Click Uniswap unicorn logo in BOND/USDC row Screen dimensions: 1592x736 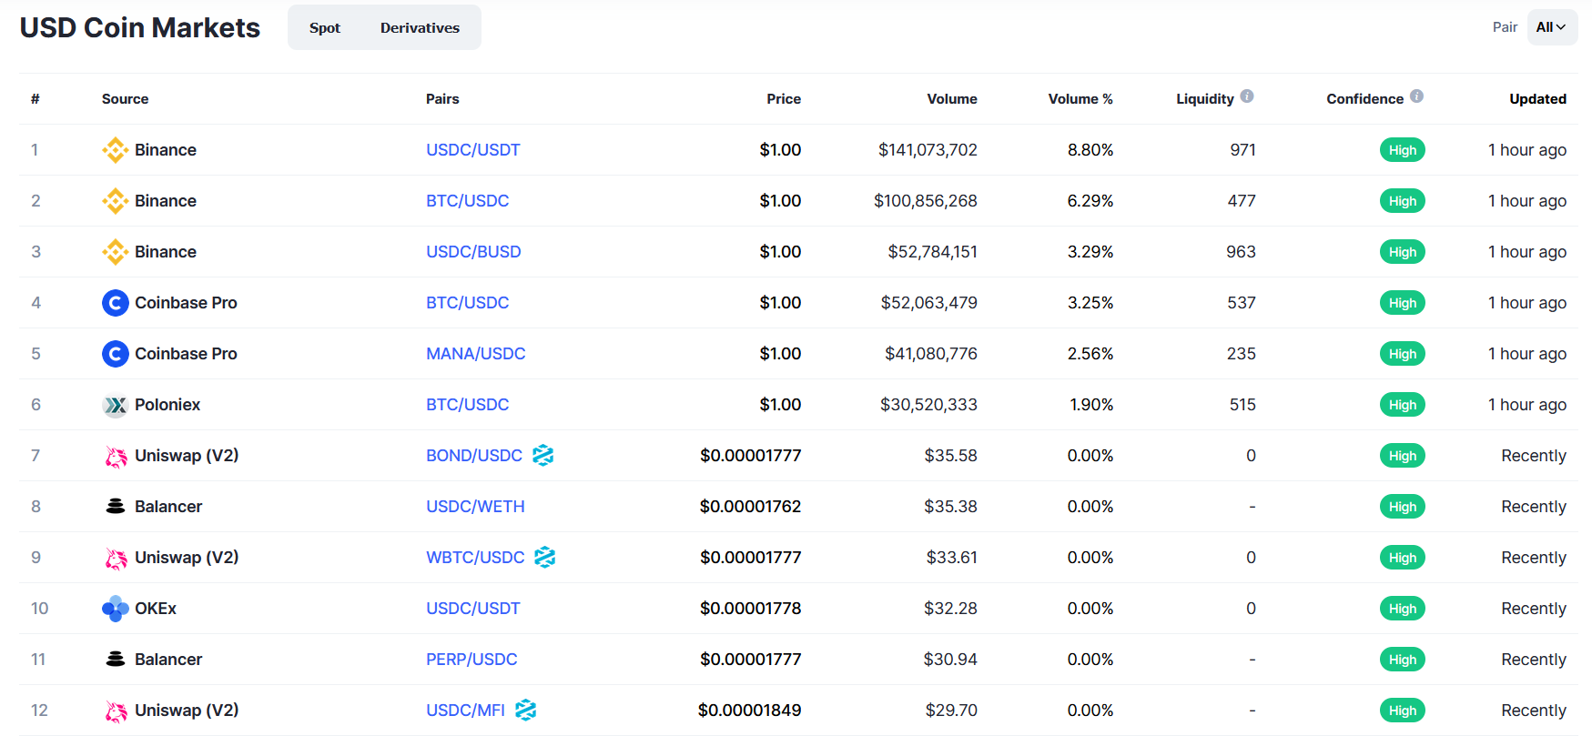(x=115, y=456)
